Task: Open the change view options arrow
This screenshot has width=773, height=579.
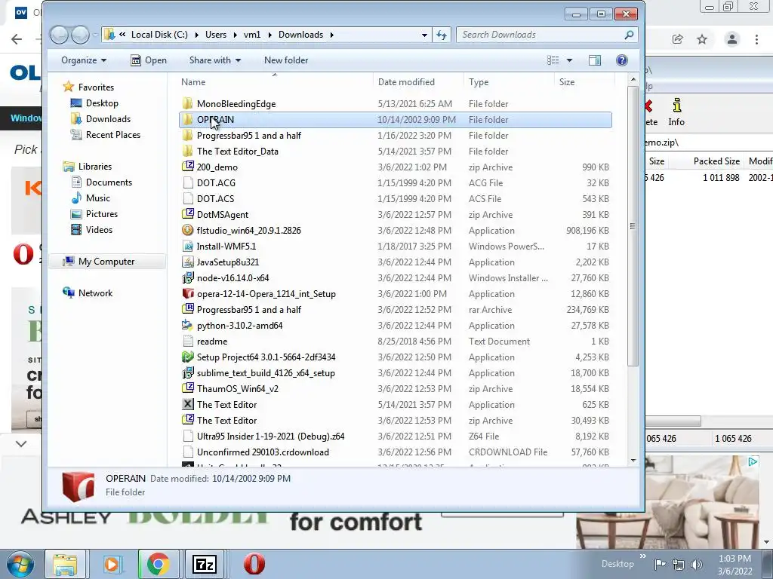Action: [569, 60]
